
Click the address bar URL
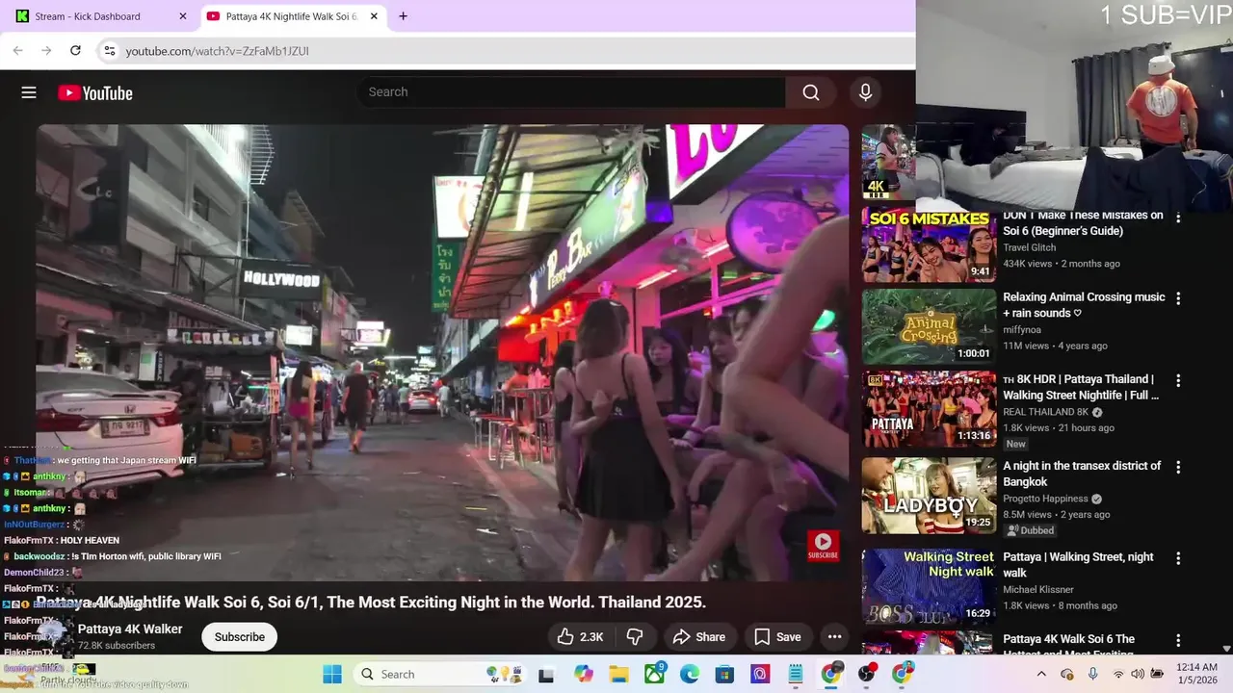click(217, 51)
